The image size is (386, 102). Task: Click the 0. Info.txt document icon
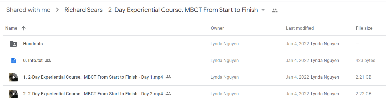click(13, 60)
